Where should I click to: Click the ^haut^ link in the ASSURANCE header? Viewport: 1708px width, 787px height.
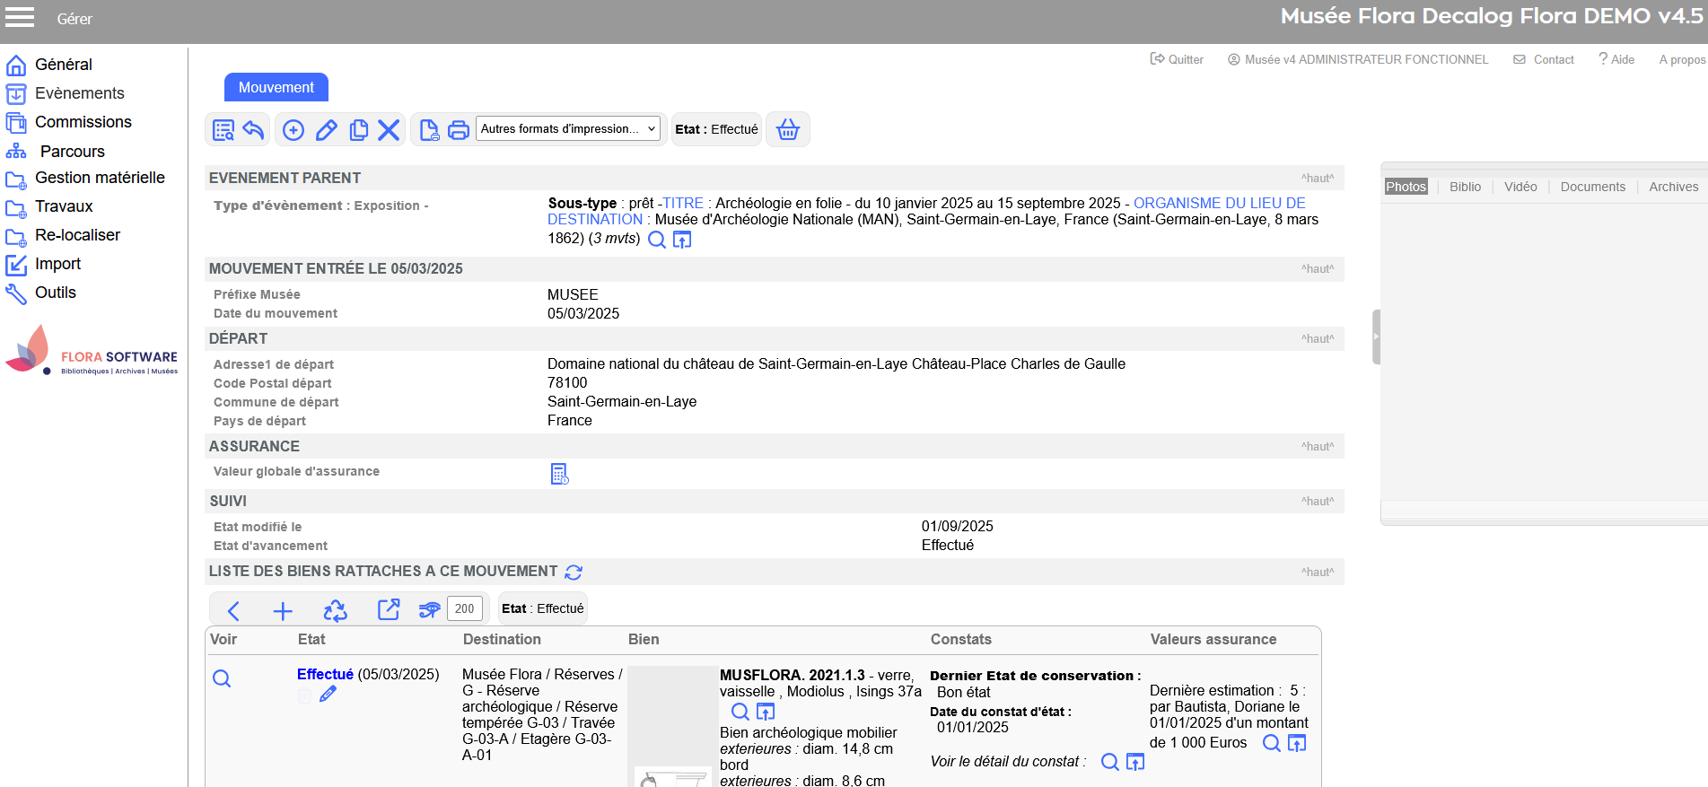coord(1317,447)
